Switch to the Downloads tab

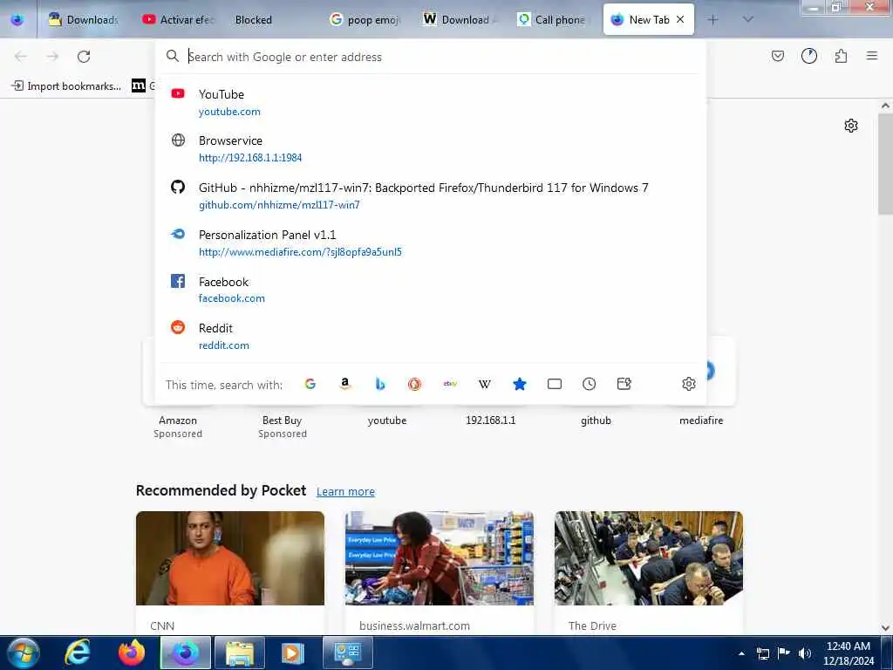click(x=83, y=20)
